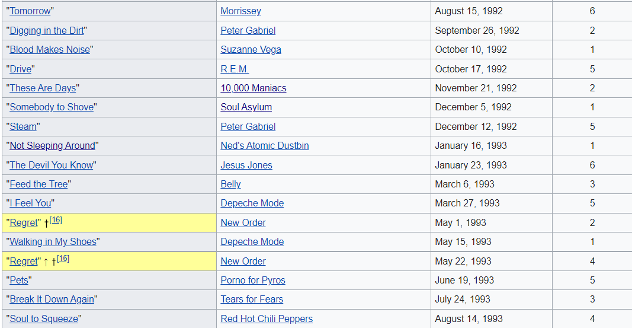
Task: Select the date "May 1, 1993"
Action: click(461, 222)
